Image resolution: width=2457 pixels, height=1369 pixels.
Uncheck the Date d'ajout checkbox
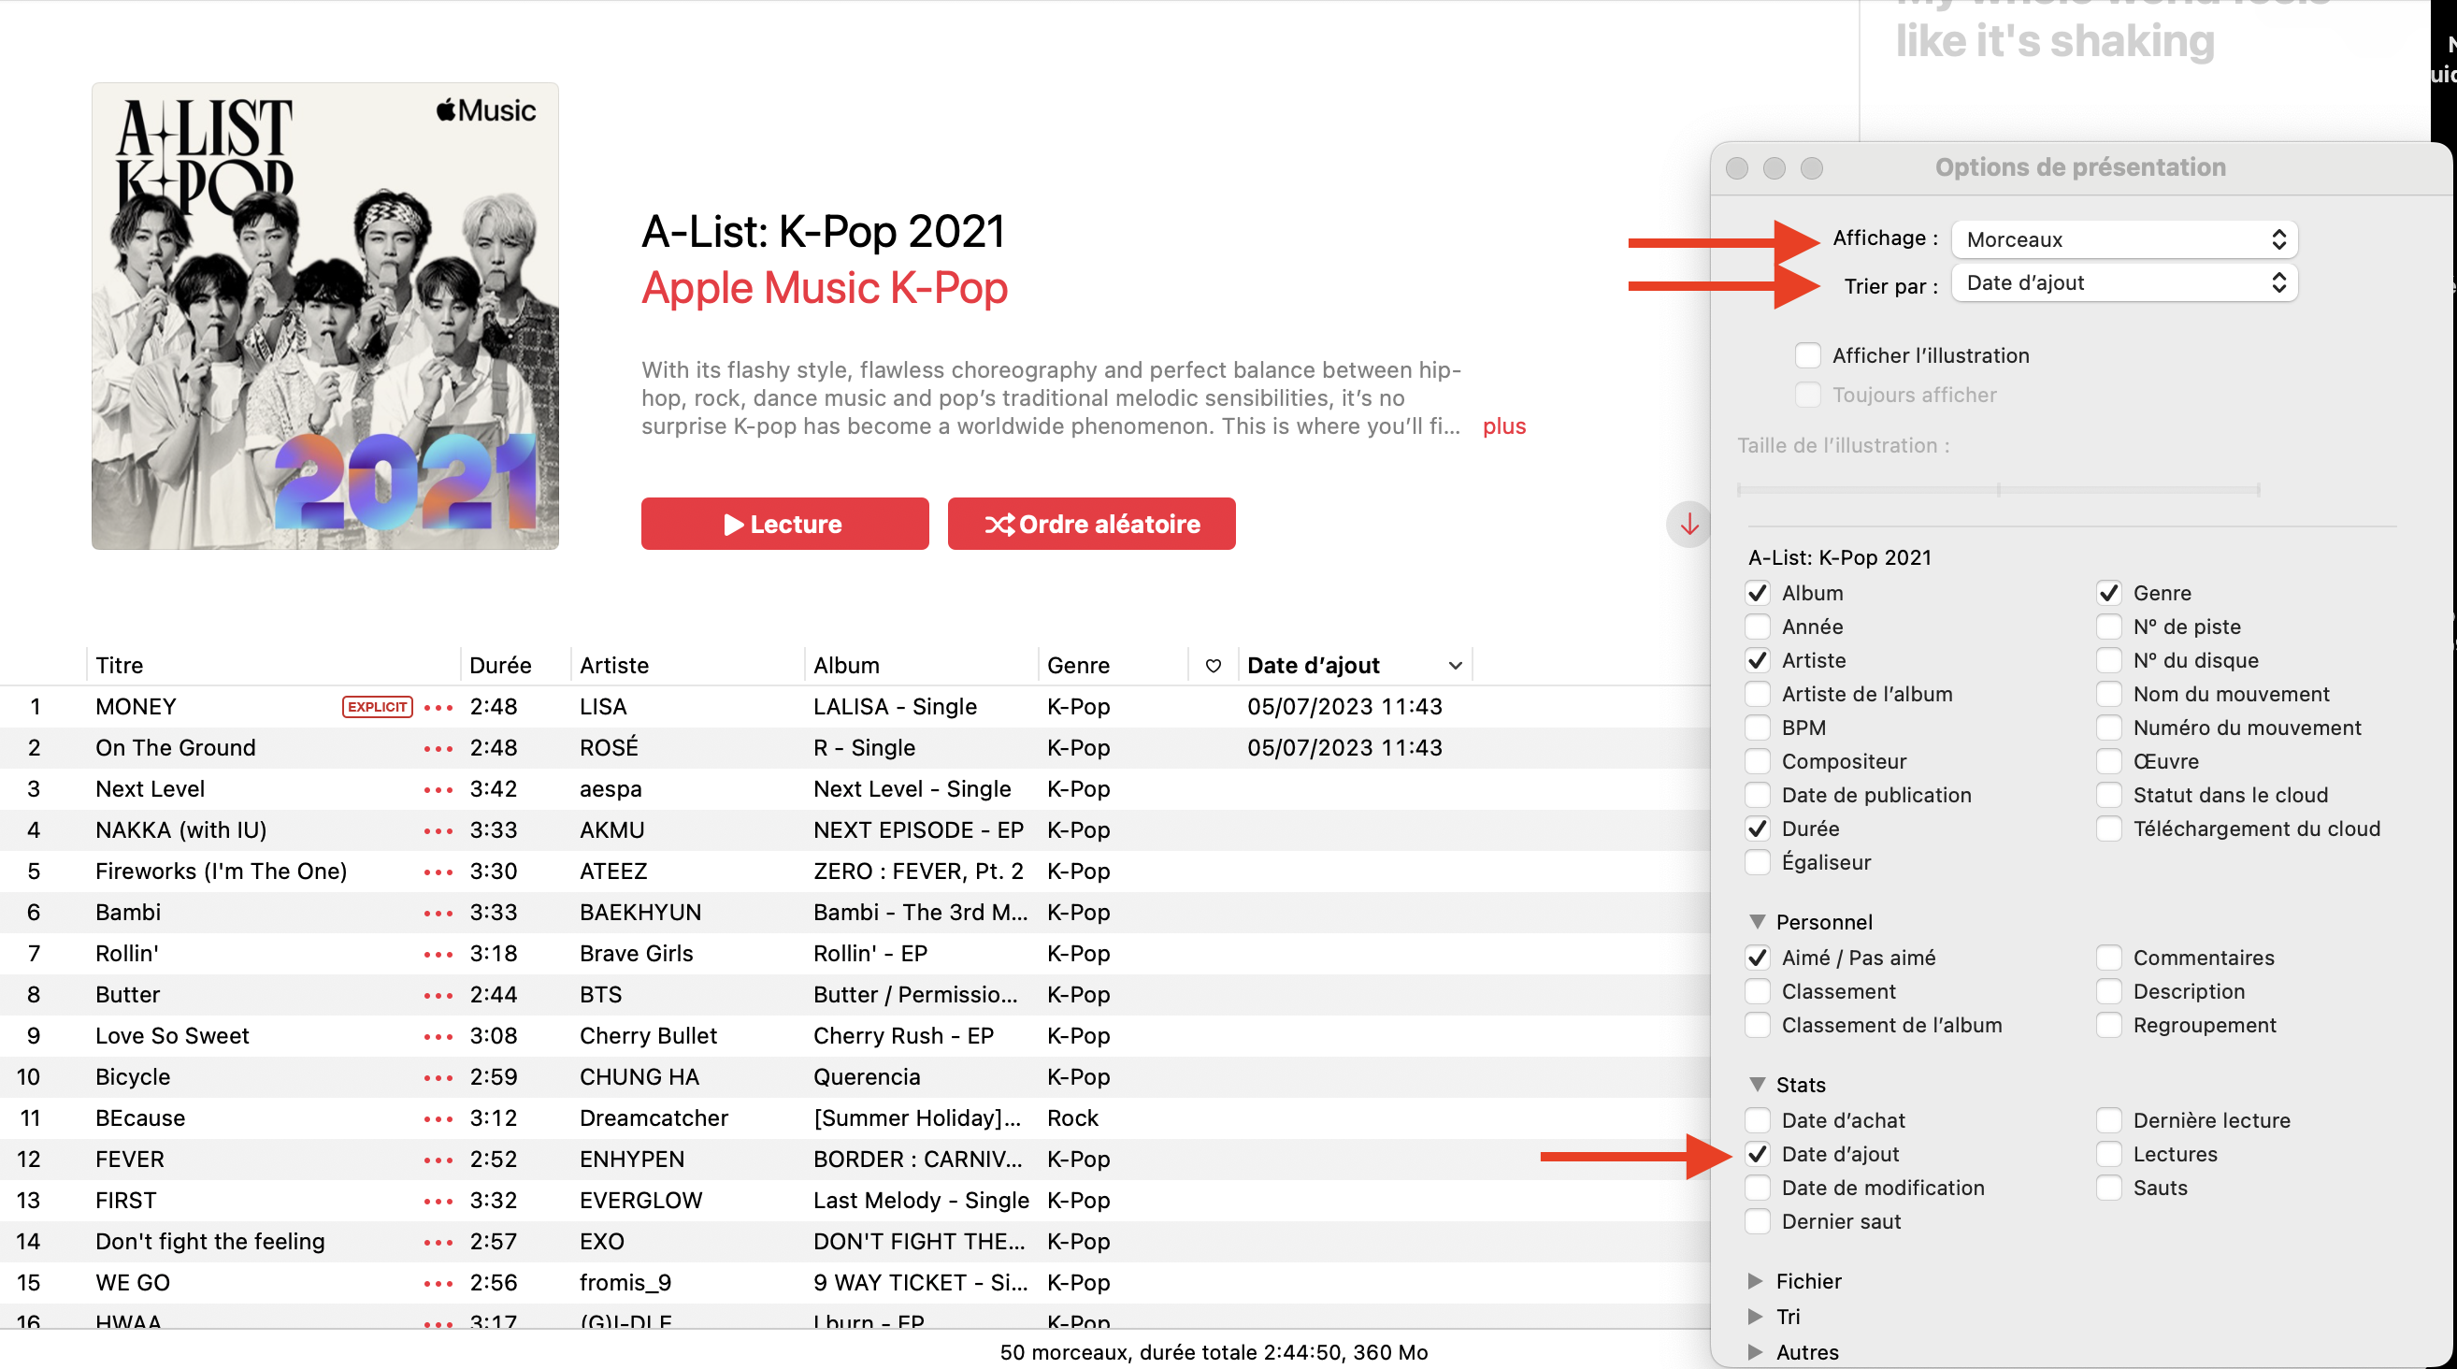tap(1757, 1154)
